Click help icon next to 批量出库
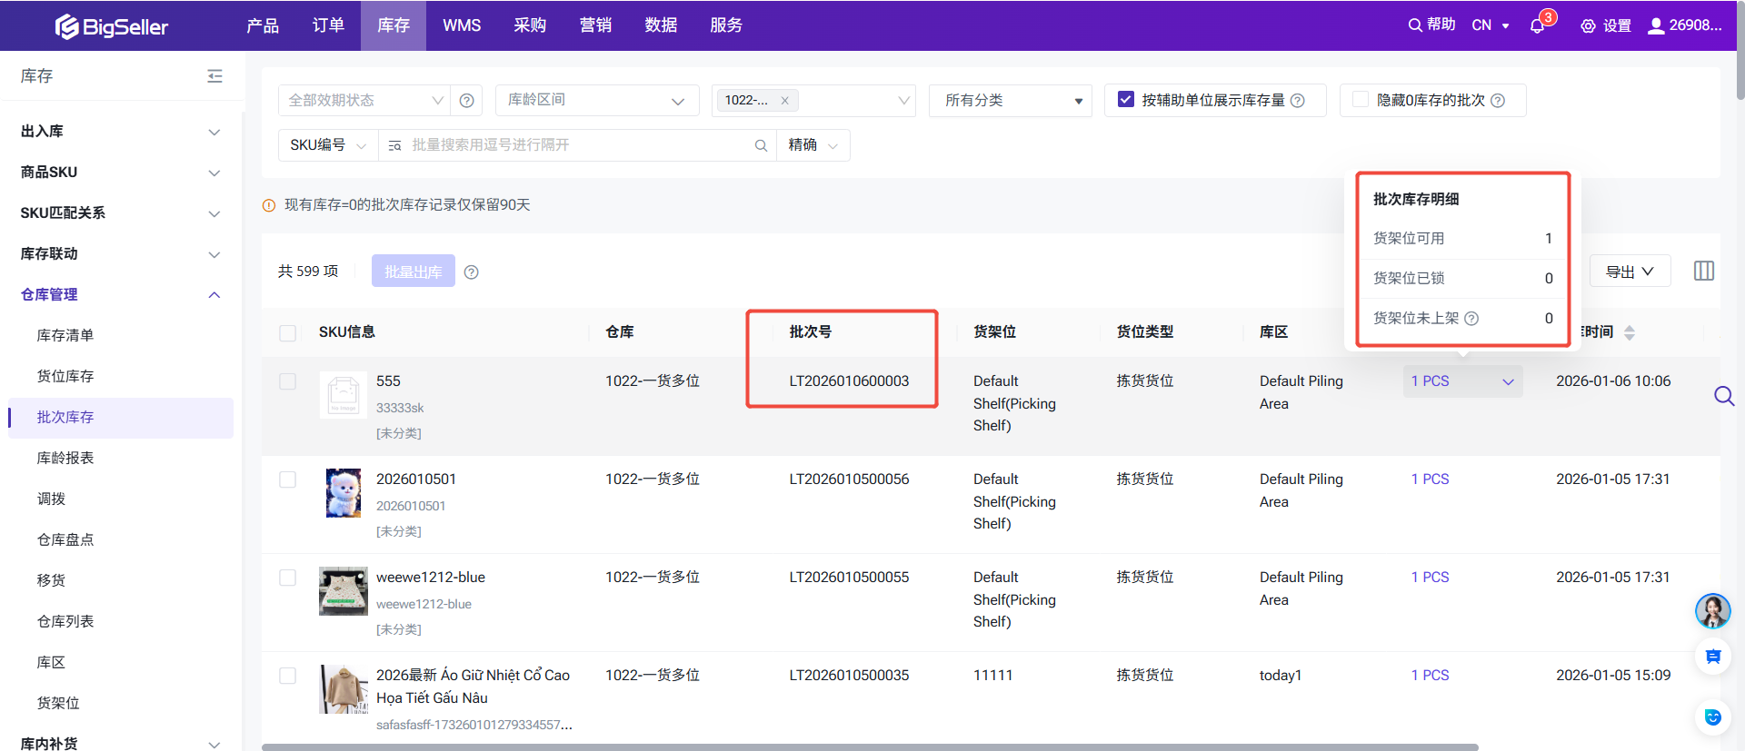Viewport: 1745px width, 751px height. (x=471, y=272)
